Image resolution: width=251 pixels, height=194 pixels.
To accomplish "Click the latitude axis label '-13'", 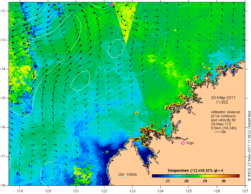I will pos(3,40).
